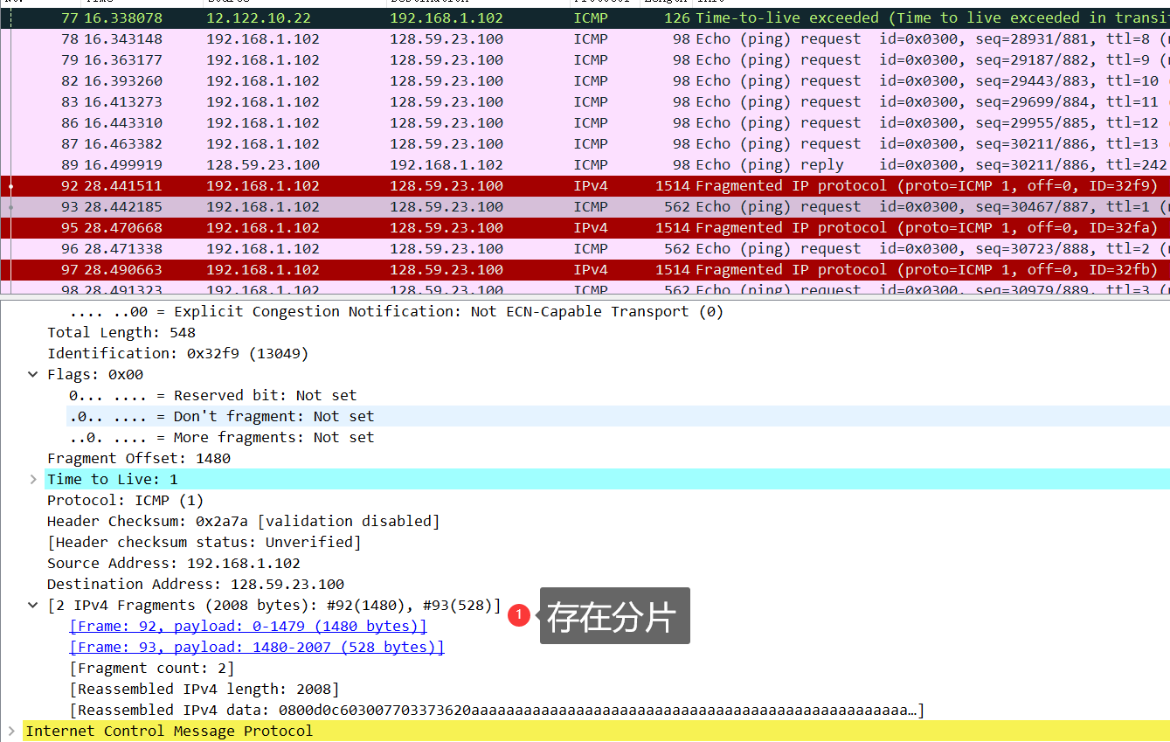
Task: Select Fragment Offset: 1480 field
Action: click(139, 458)
